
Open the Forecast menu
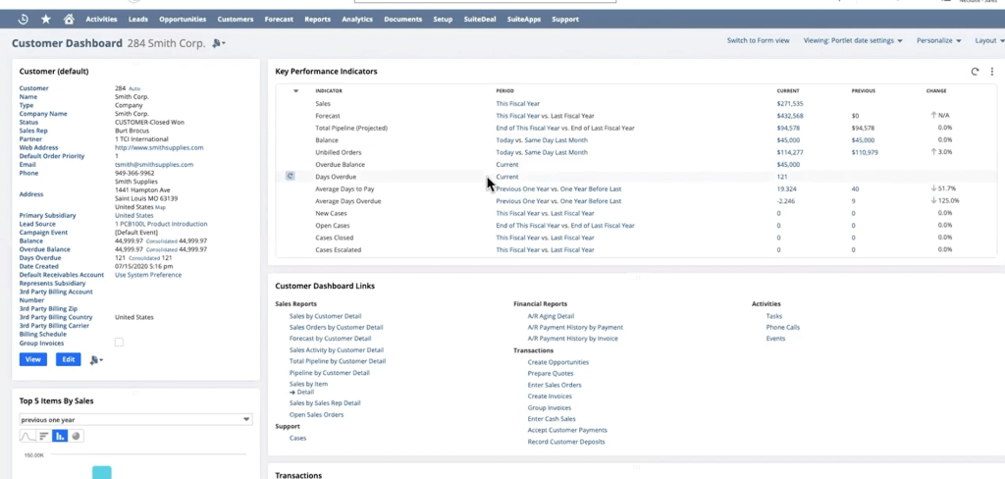click(x=279, y=20)
